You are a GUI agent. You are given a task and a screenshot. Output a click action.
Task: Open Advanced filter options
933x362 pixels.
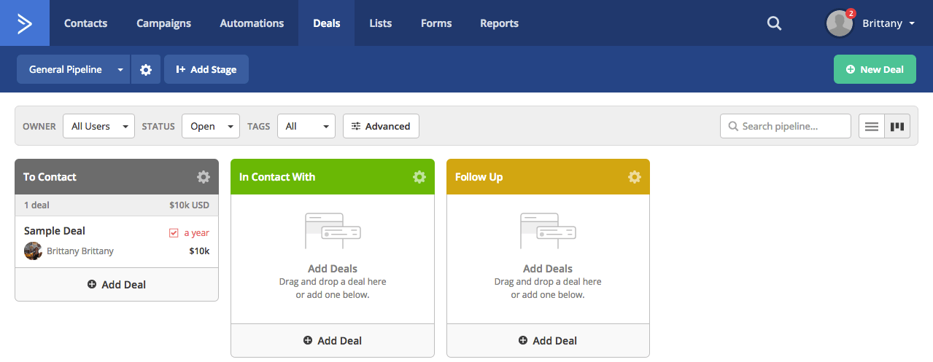click(x=381, y=127)
